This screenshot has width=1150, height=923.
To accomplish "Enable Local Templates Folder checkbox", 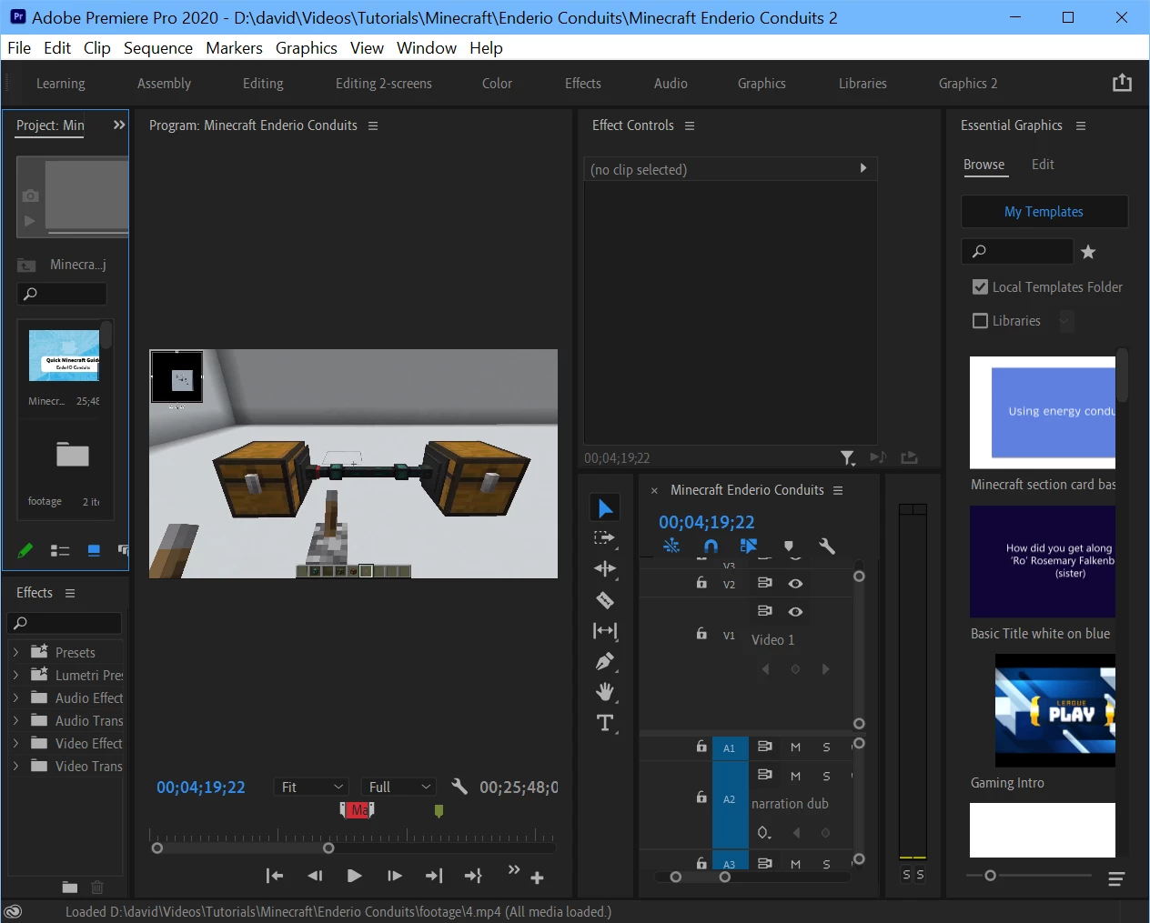I will pos(980,286).
